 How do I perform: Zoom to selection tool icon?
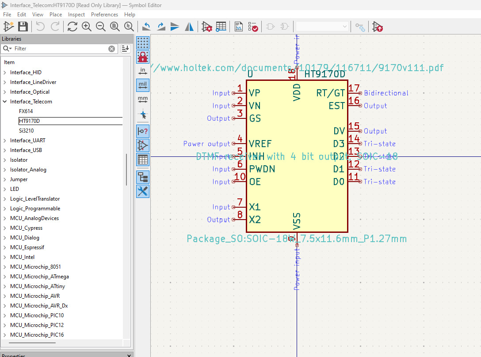tap(129, 27)
